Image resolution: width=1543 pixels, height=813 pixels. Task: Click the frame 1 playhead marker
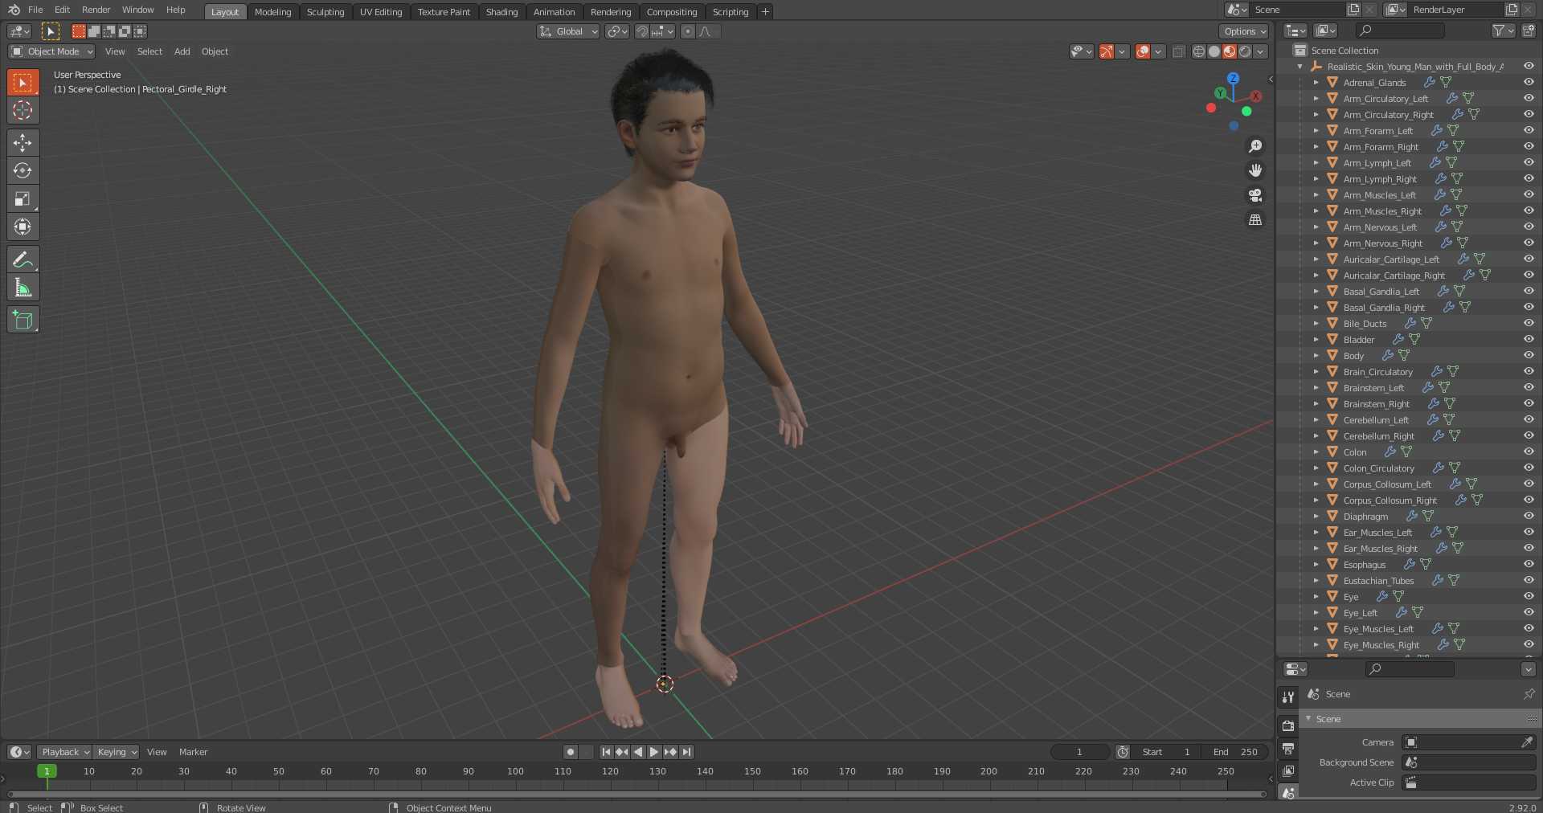tap(47, 770)
